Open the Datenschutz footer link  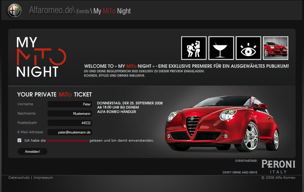(19, 178)
